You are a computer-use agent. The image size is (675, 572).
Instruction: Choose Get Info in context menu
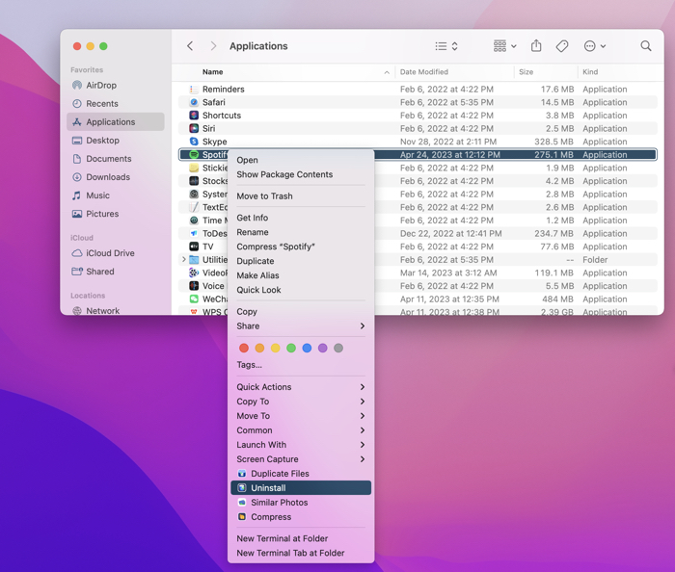tap(253, 218)
